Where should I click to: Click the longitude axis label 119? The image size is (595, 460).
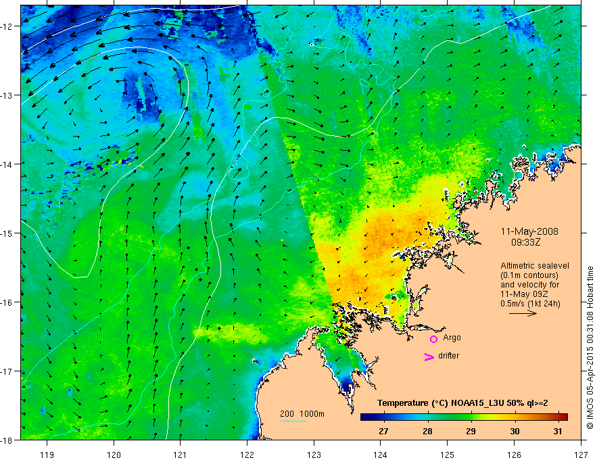(x=47, y=455)
